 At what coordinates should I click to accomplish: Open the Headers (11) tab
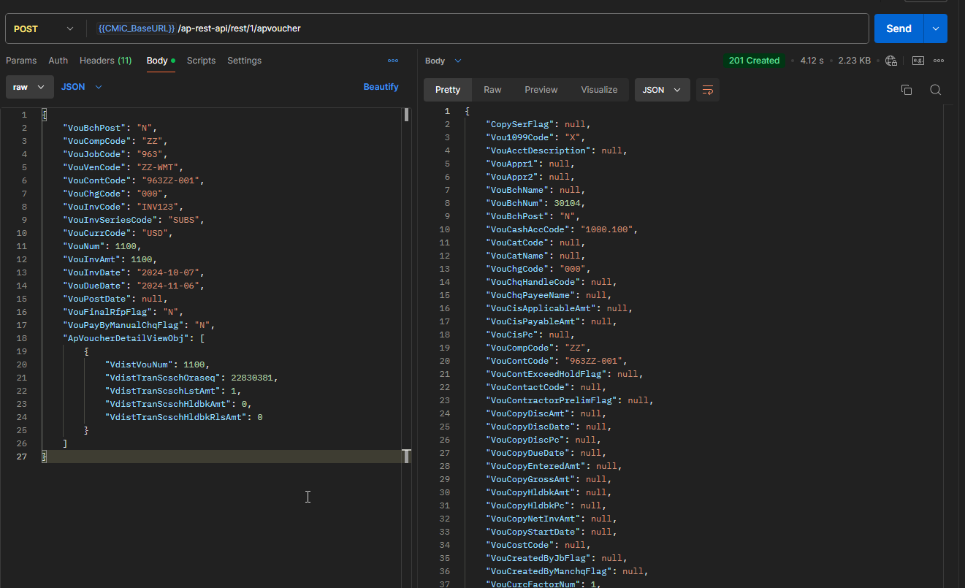(x=106, y=61)
